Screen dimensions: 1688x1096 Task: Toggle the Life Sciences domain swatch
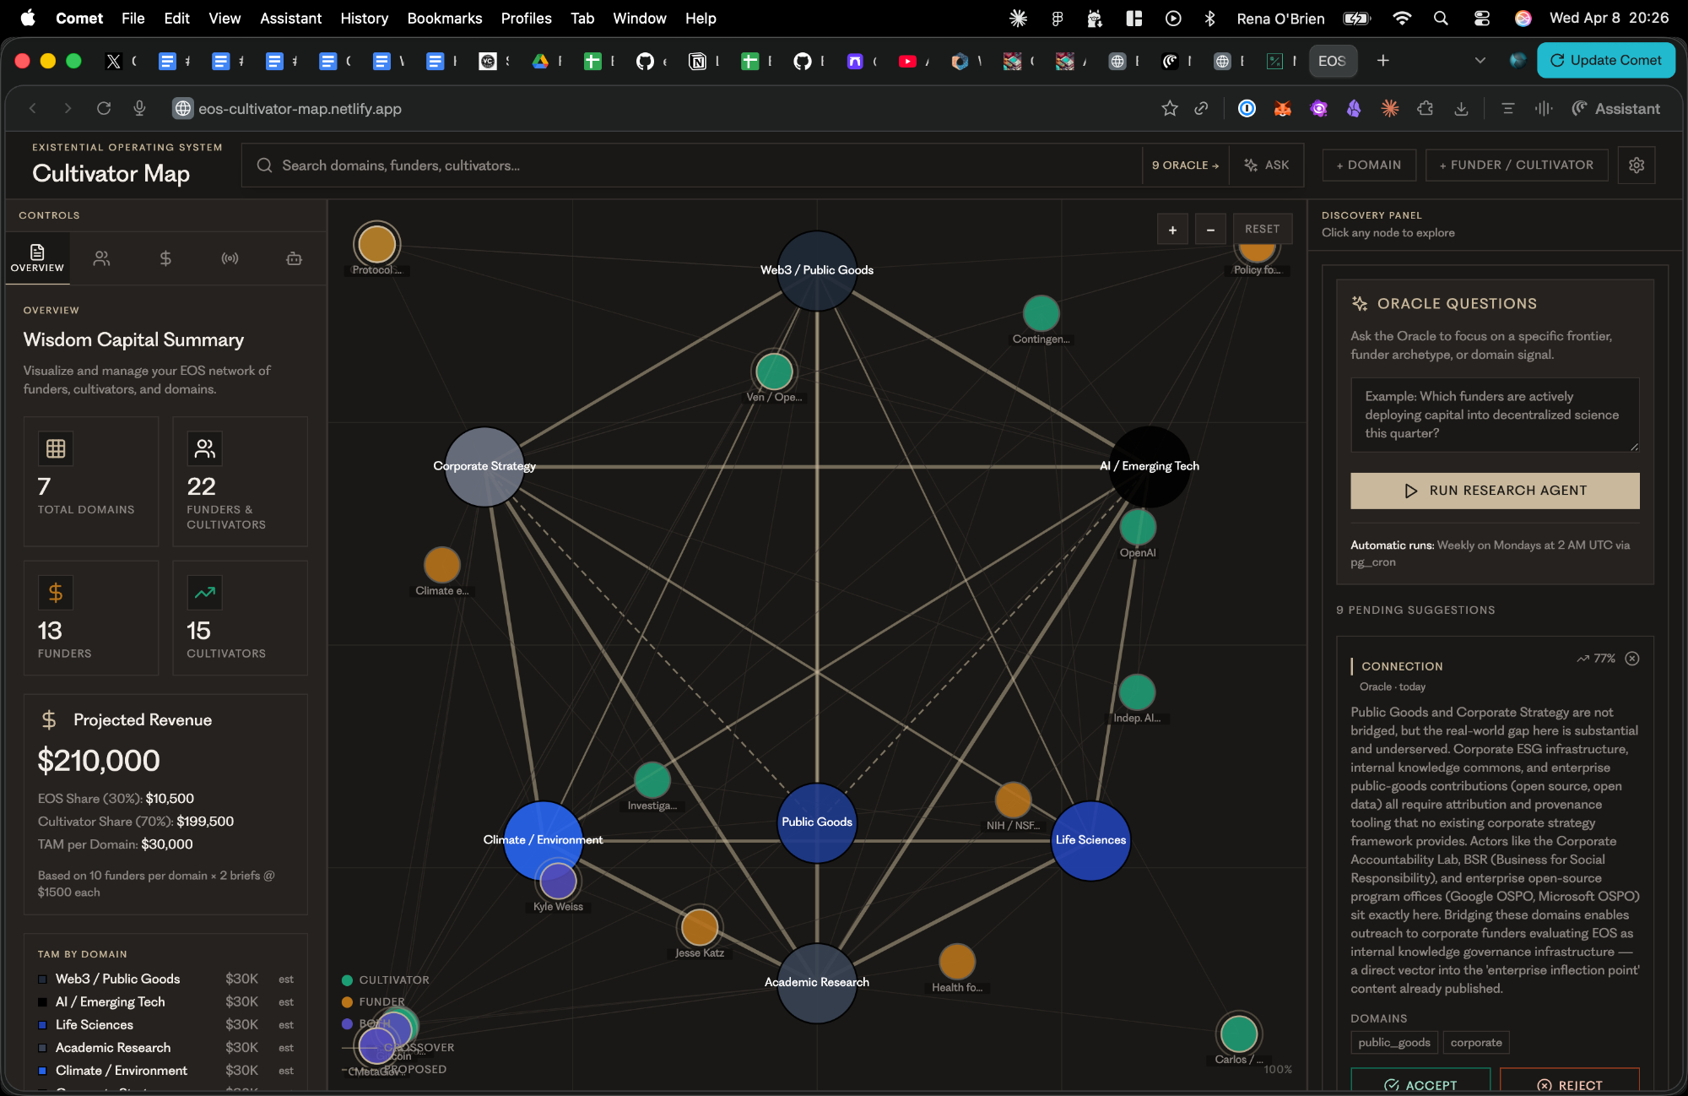pyautogui.click(x=42, y=1025)
